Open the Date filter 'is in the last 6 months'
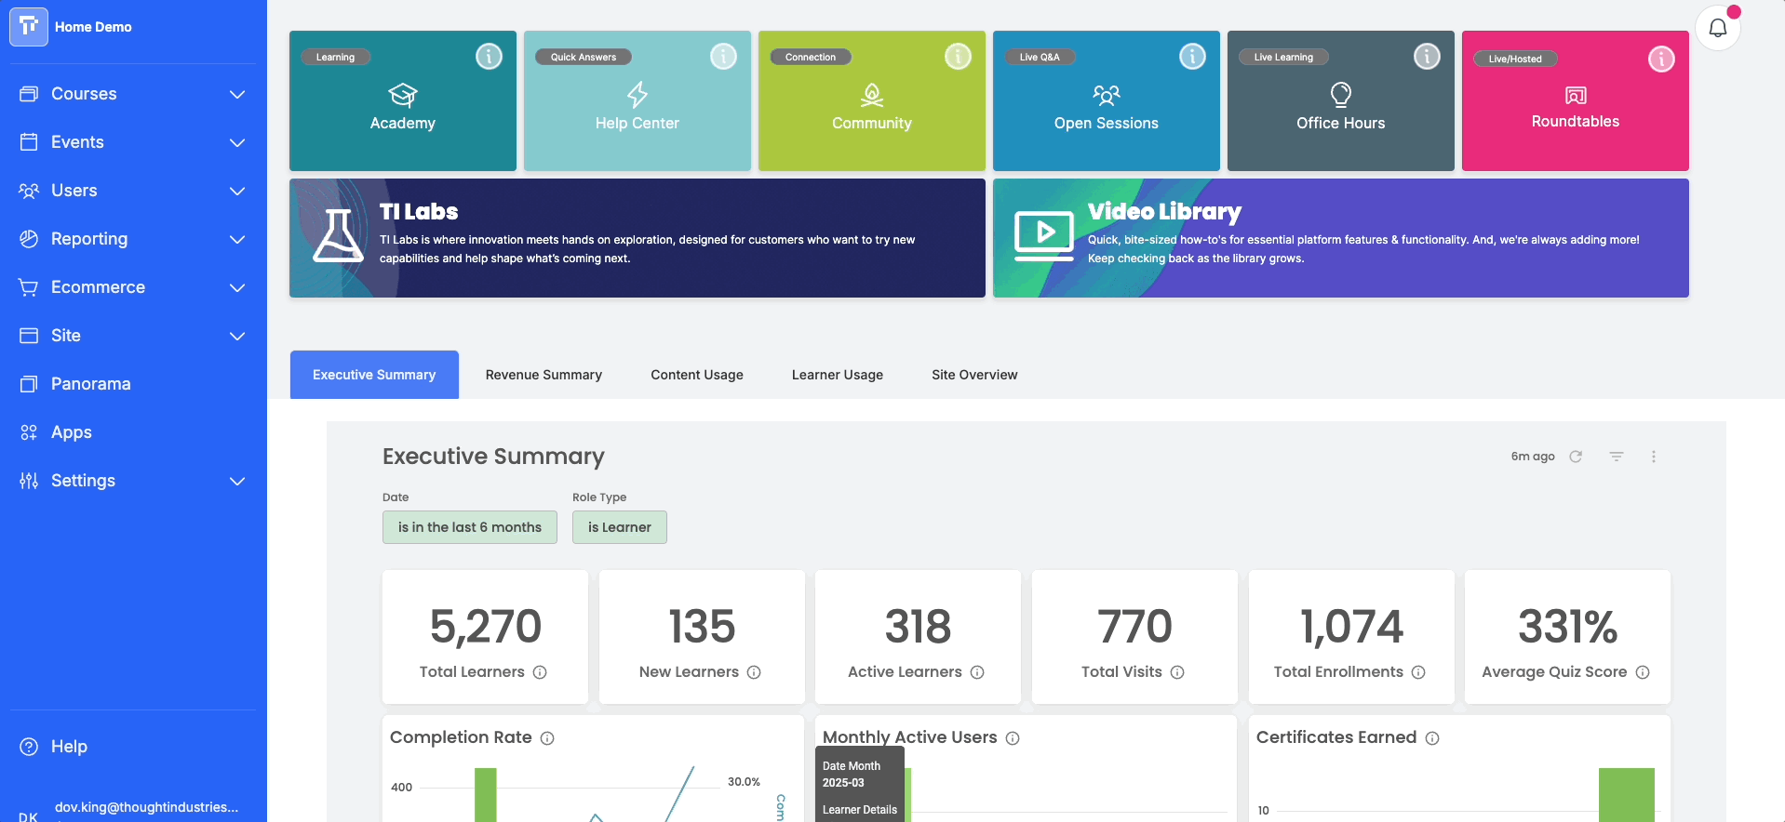 [470, 527]
